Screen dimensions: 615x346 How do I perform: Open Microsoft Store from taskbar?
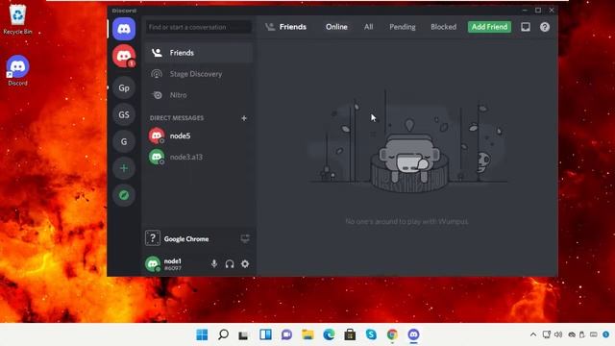[350, 334]
